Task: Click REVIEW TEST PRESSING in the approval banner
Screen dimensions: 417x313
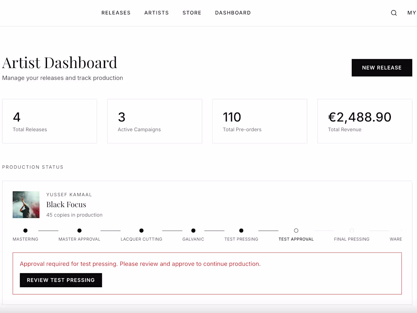Action: [61, 280]
